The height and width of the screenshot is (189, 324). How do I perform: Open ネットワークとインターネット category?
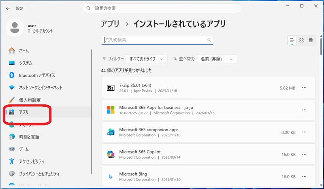coord(48,87)
